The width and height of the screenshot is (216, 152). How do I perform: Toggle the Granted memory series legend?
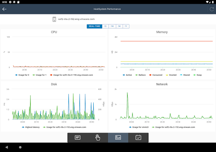pos(171,75)
